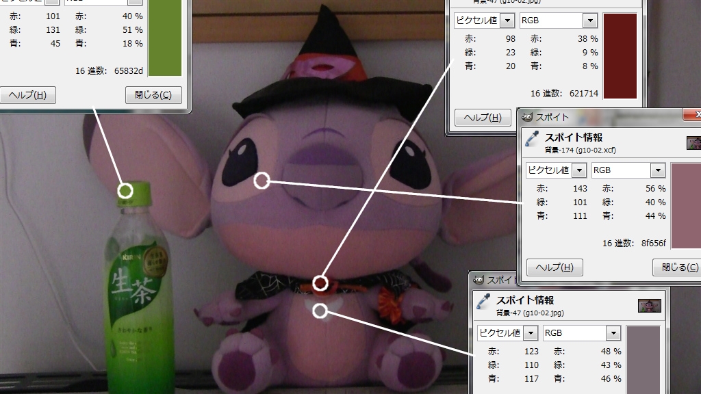This screenshot has width=701, height=394.
Task: Click the blue percentage 18 %
Action: pyautogui.click(x=132, y=44)
